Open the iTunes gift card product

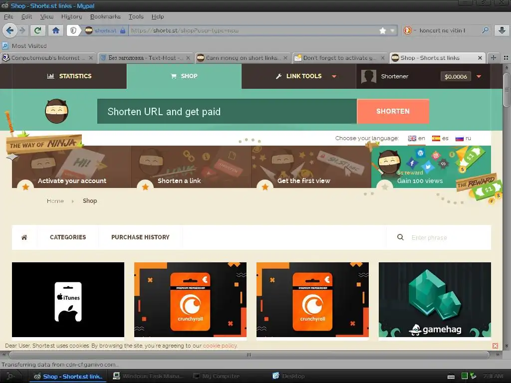click(68, 300)
